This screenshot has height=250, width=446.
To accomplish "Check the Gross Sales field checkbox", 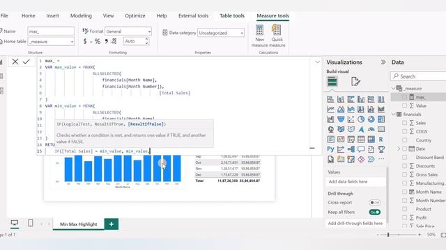I will (x=404, y=174).
